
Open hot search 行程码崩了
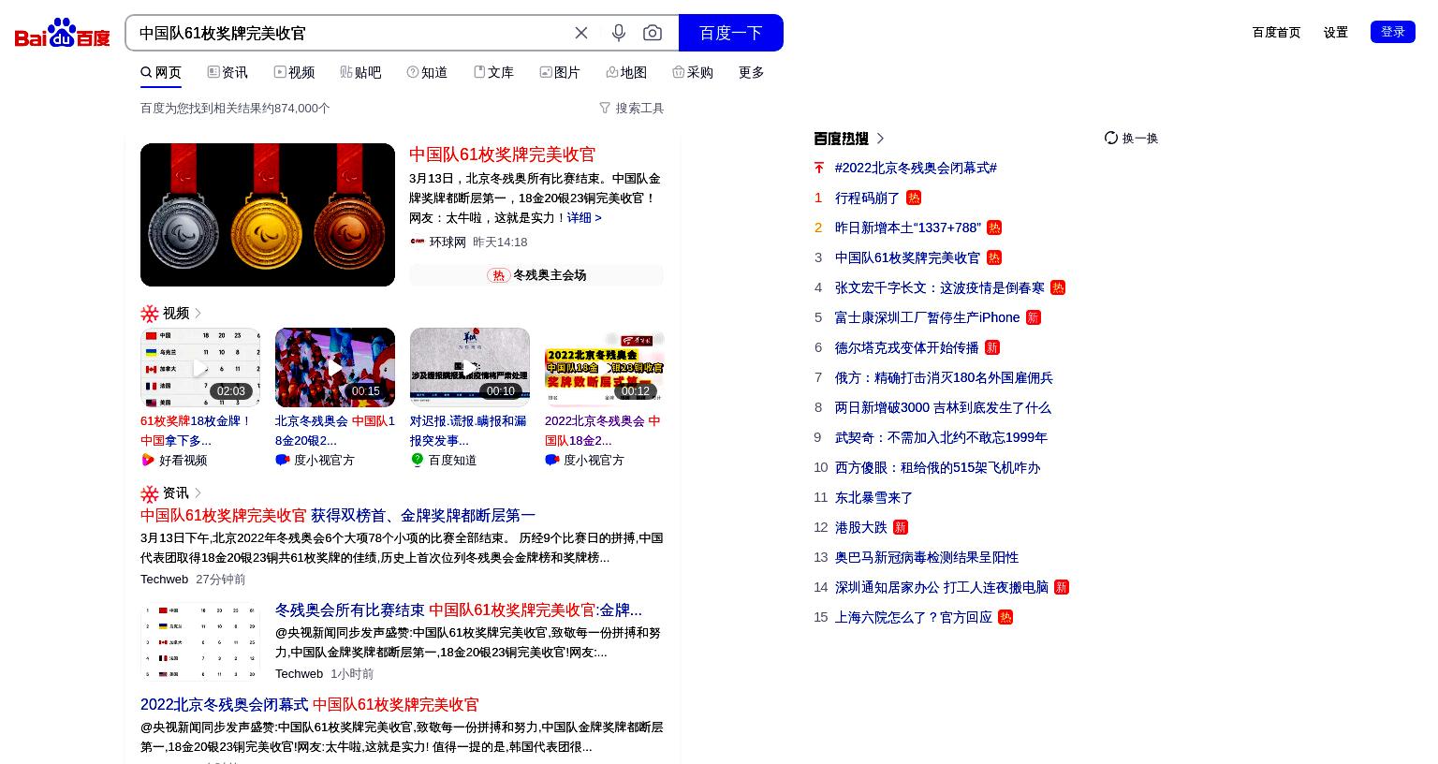coord(867,198)
